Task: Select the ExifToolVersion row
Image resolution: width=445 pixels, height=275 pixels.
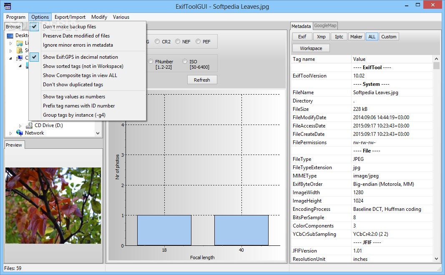Action: tap(362, 76)
